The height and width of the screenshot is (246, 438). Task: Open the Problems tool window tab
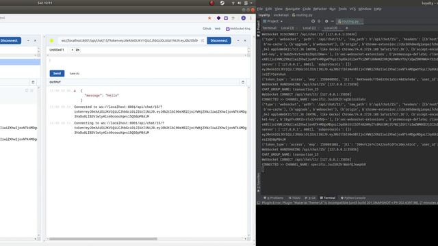(274, 198)
